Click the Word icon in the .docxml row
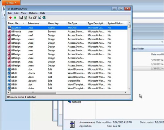 tap(9, 81)
